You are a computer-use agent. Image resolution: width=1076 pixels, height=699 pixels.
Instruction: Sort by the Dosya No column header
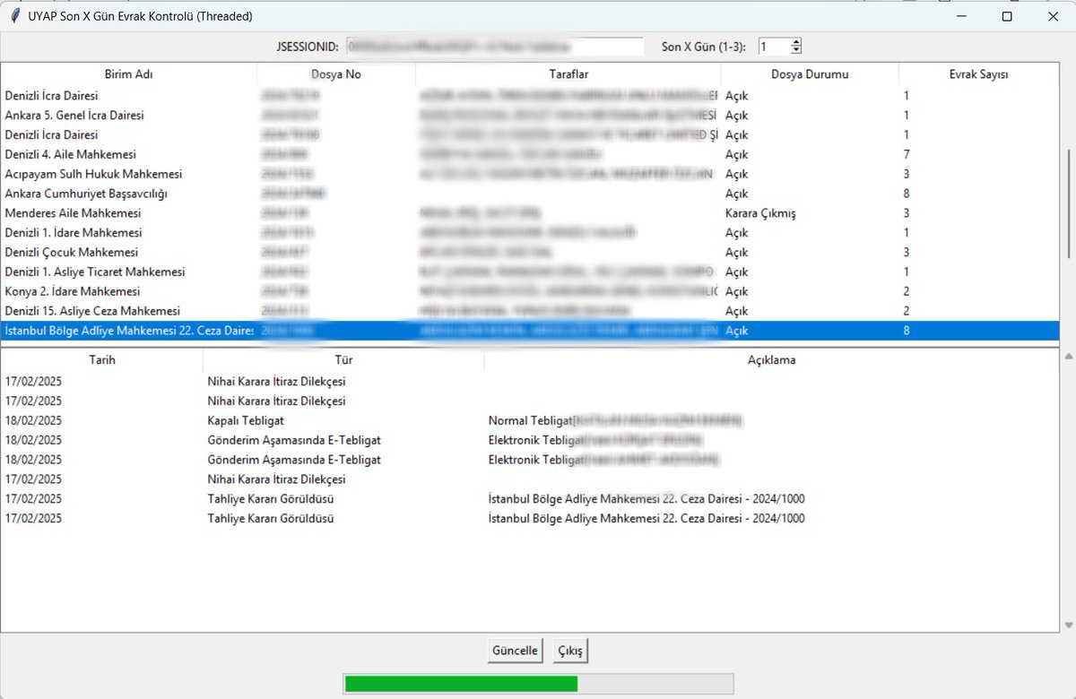tap(336, 74)
